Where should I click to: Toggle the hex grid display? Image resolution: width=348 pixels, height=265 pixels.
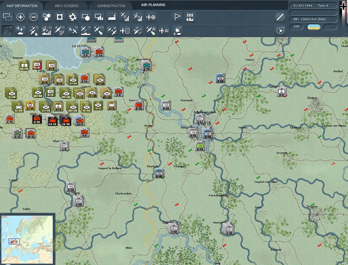pyautogui.click(x=46, y=17)
